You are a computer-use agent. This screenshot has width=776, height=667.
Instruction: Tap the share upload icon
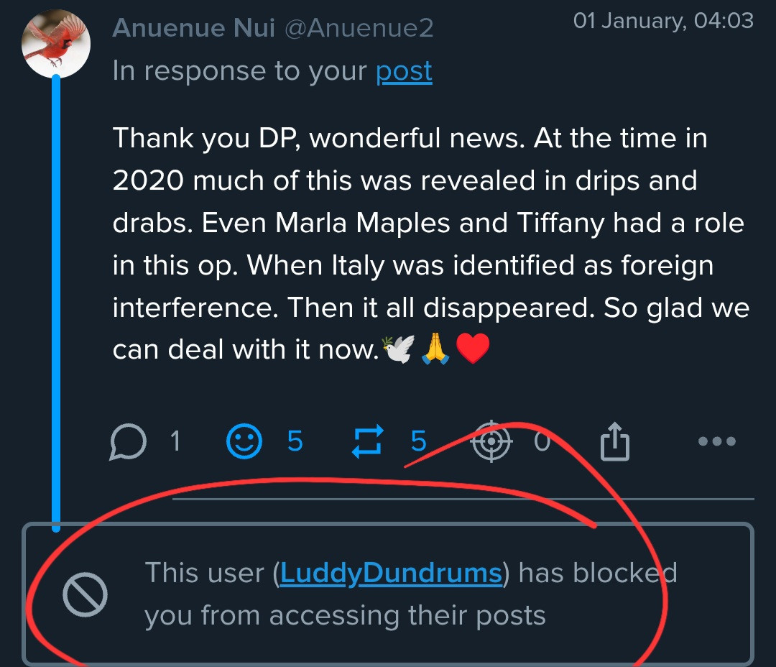614,441
